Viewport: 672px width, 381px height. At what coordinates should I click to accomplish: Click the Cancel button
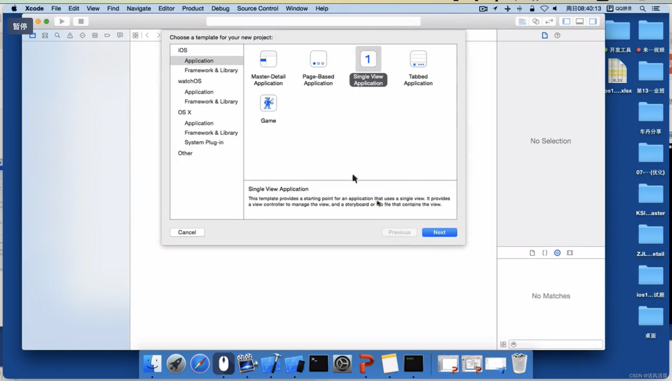(x=187, y=232)
